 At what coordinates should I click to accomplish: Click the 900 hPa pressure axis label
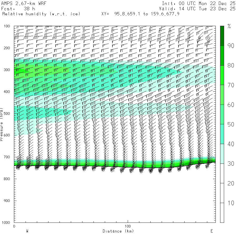[x=7, y=201]
